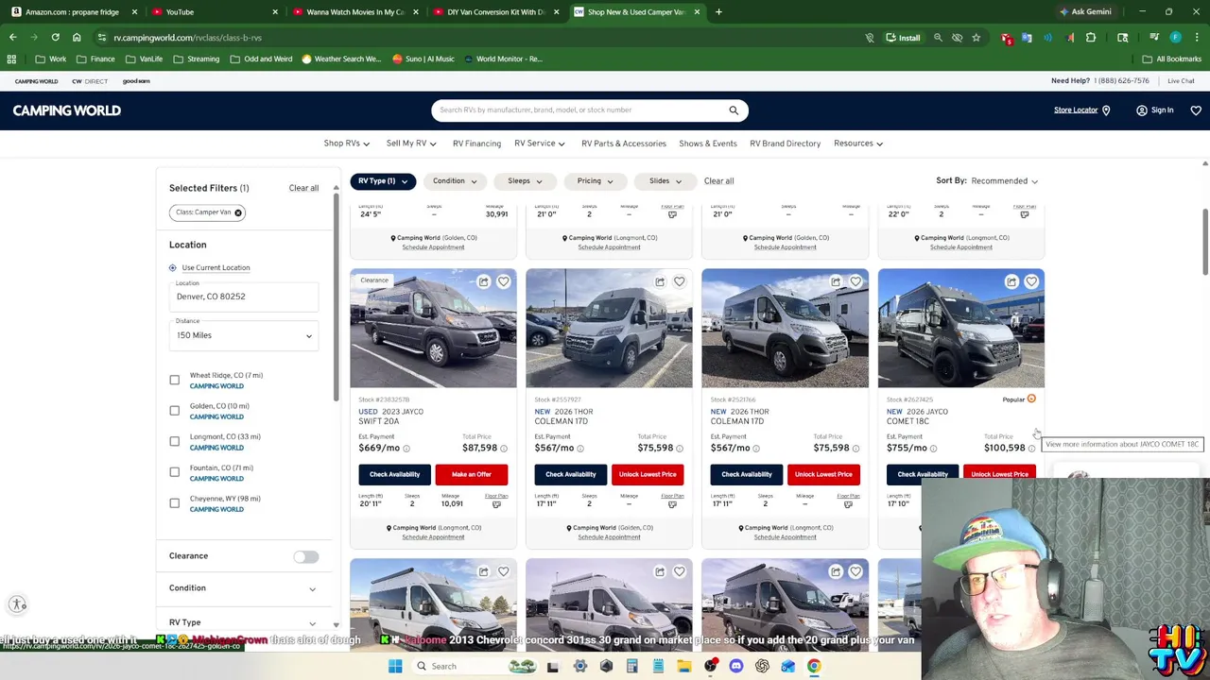Click Make an Offer on Jayco Swift 20A

[472, 475]
